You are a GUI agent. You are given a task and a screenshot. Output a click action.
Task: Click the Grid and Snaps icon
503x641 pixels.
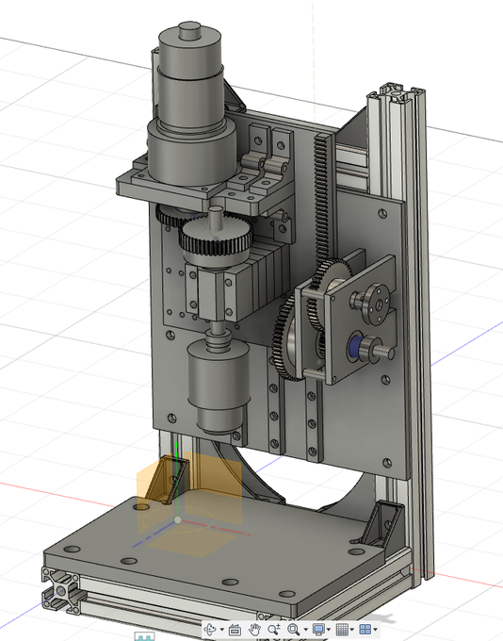pos(342,629)
